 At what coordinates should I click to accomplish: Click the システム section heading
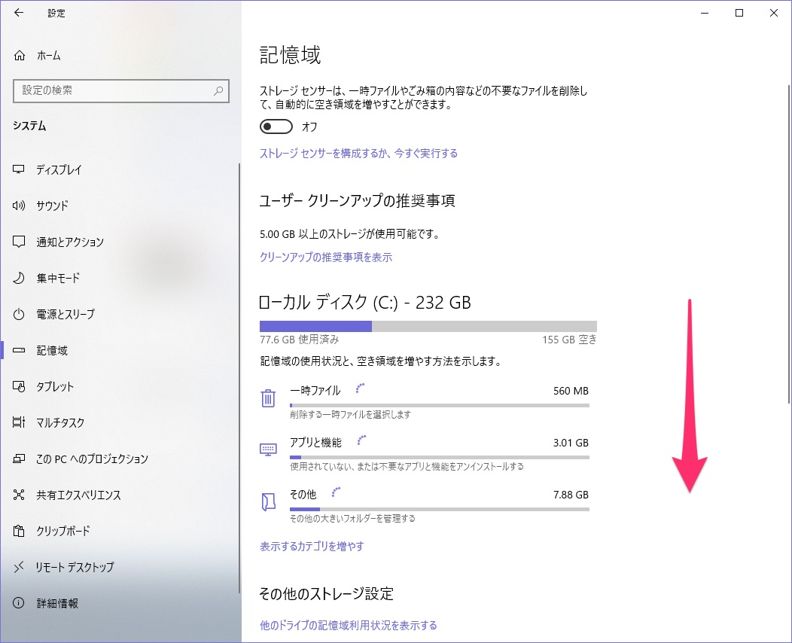(x=30, y=126)
